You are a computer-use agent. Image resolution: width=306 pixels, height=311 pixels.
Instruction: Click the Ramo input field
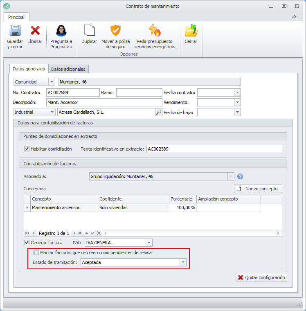139,92
